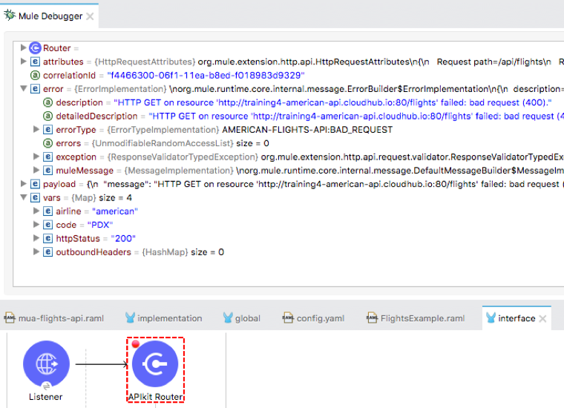Select AMERICAN-FLIGHTS-API:BAD_REQUEST value
Viewport: 564px width, 408px height.
coord(307,129)
